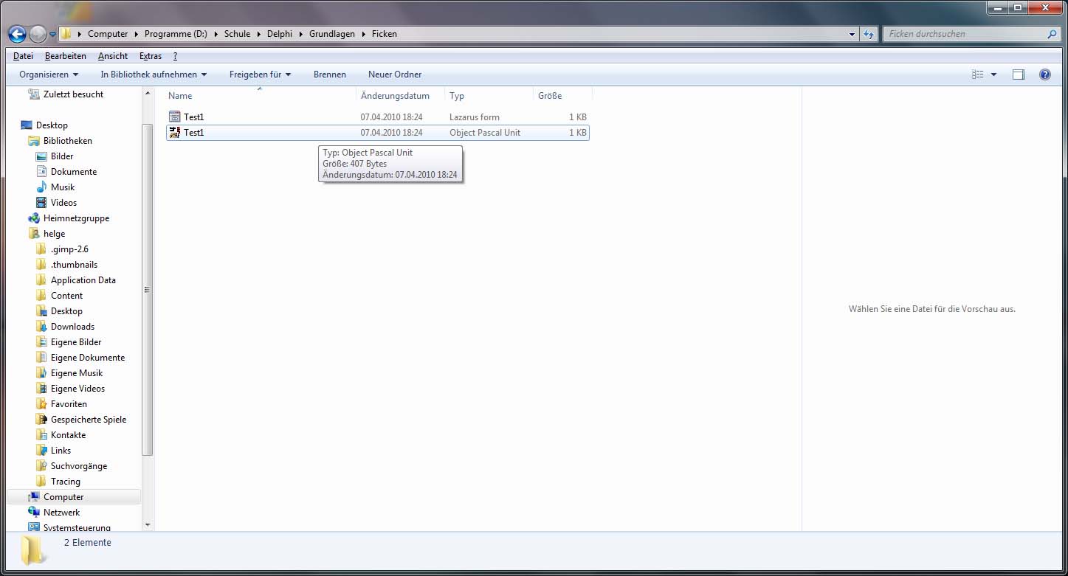Screen dimensions: 1068x576
Task: Click the search magnifier icon
Action: [1052, 34]
